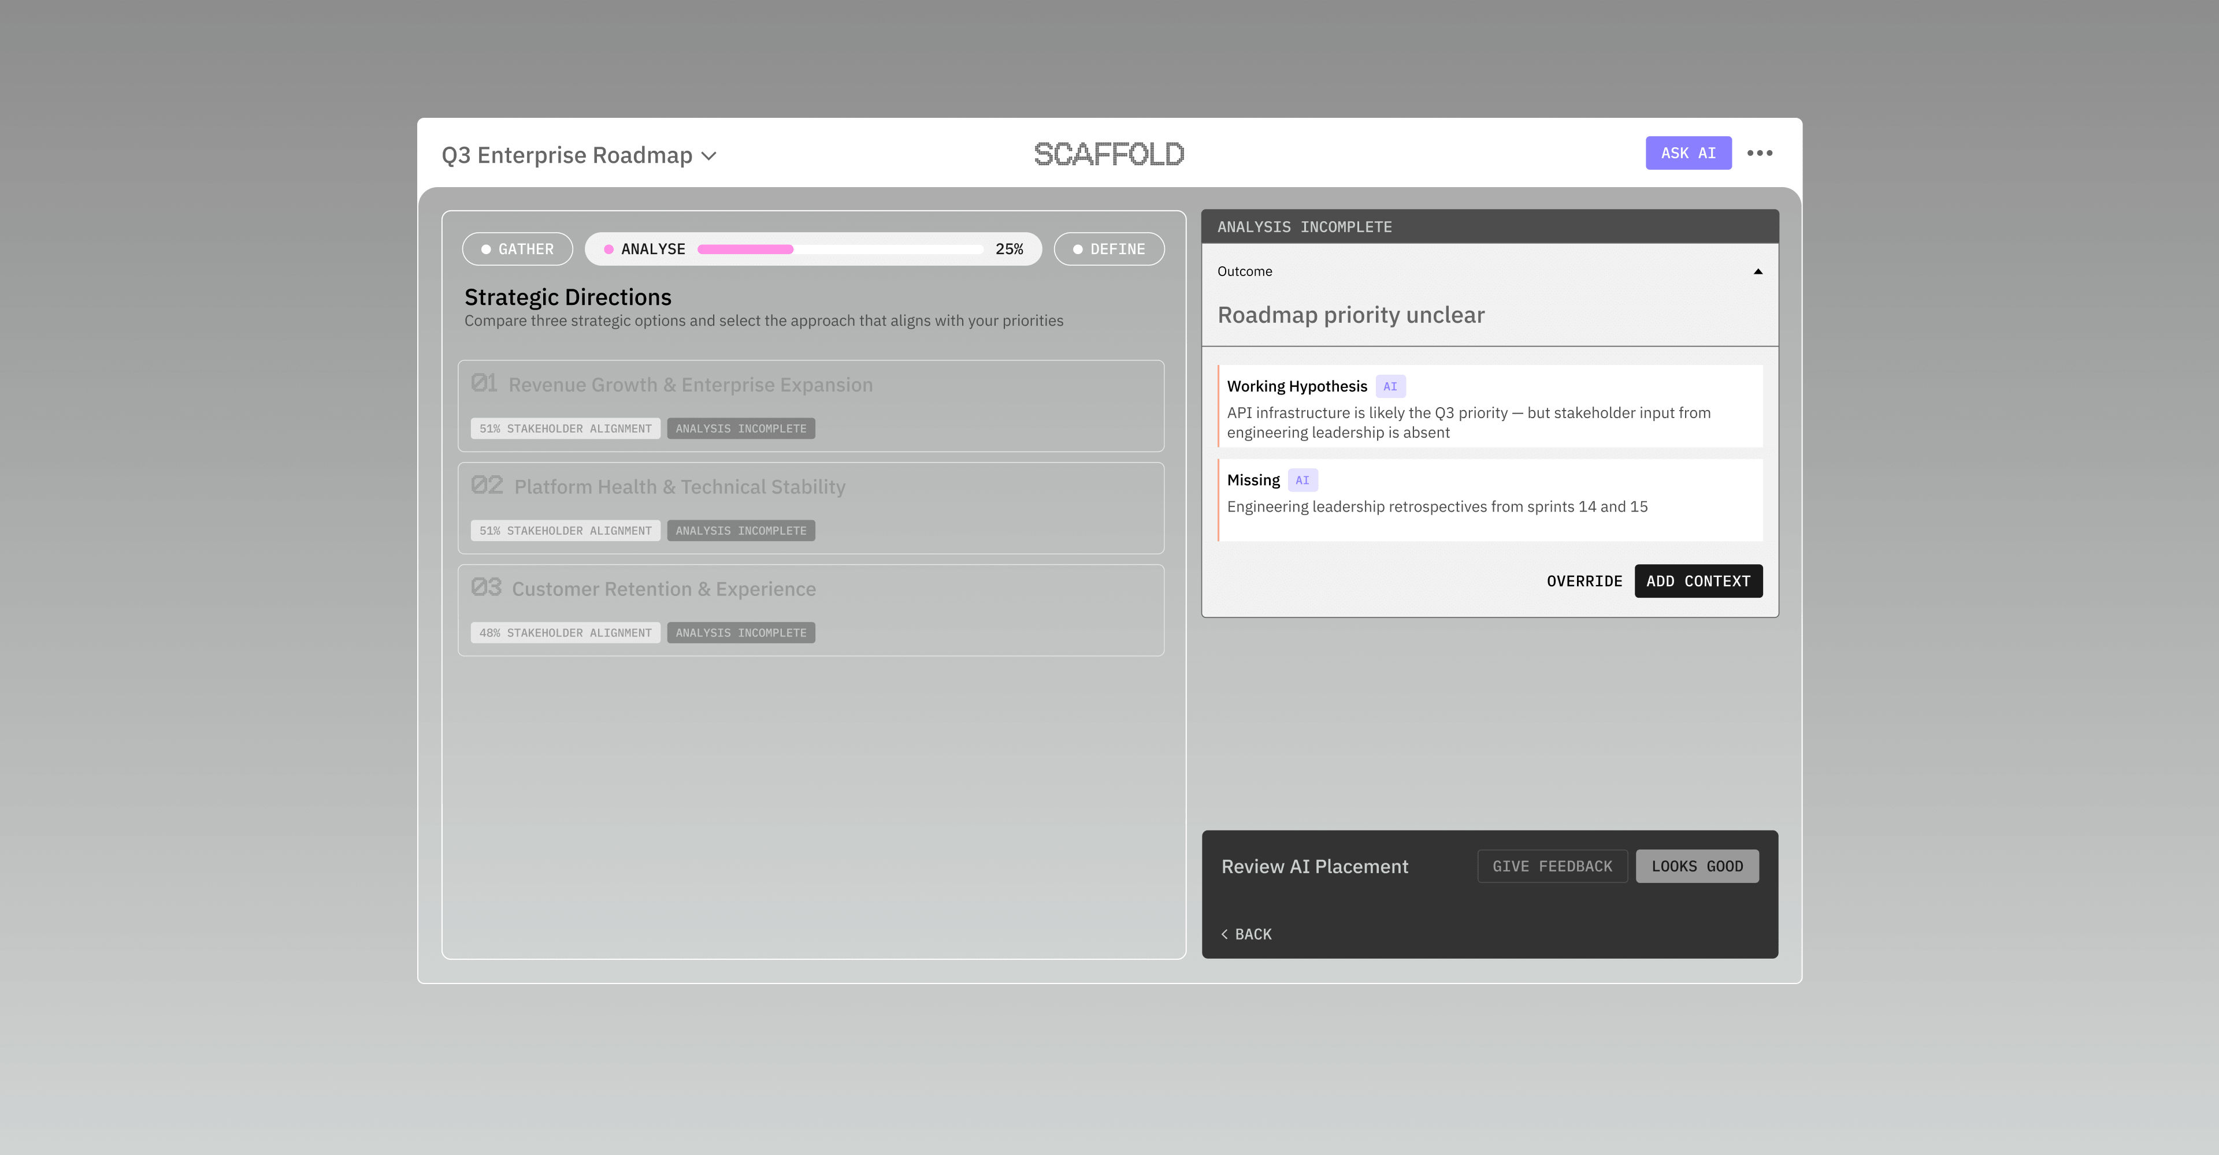
Task: Select Customer Retention & Experience option
Action: [x=811, y=609]
